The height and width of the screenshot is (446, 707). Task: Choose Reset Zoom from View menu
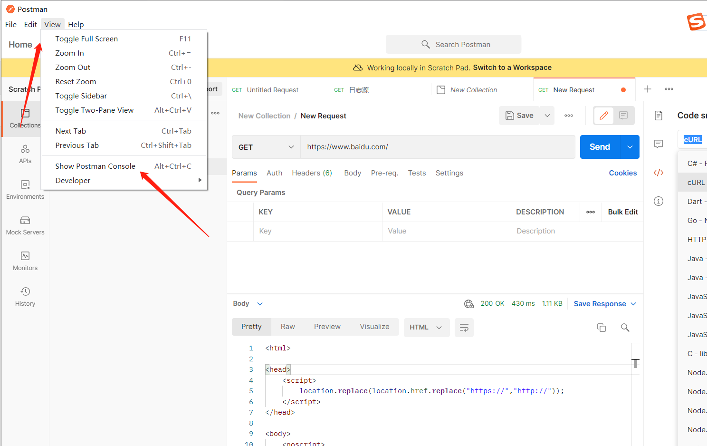point(124,82)
